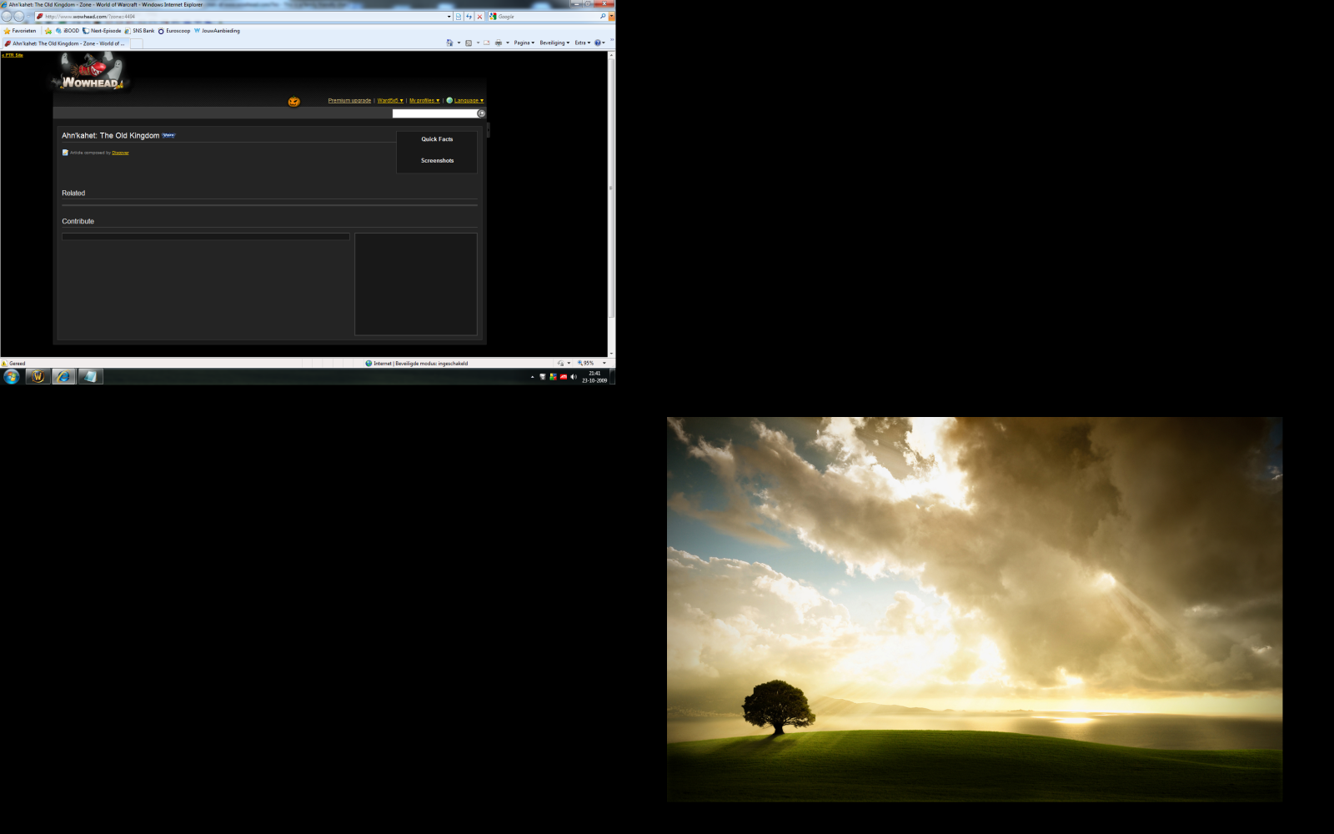This screenshot has width=1334, height=834.
Task: Click the volume speaker tray icon
Action: [x=574, y=377]
